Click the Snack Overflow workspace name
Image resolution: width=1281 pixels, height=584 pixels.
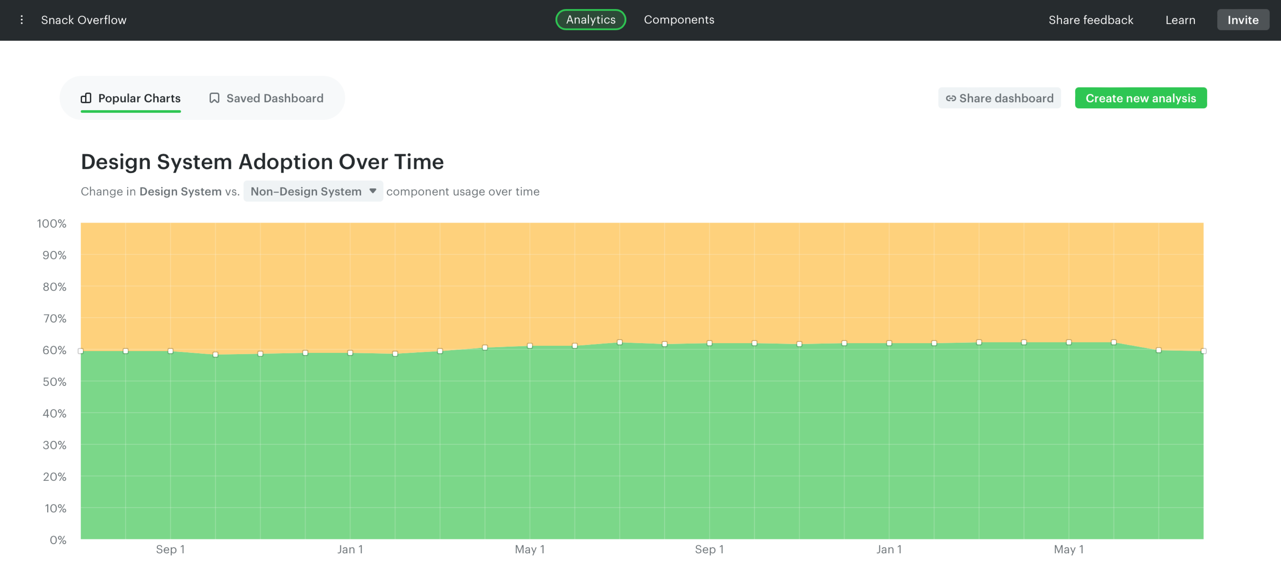point(84,20)
